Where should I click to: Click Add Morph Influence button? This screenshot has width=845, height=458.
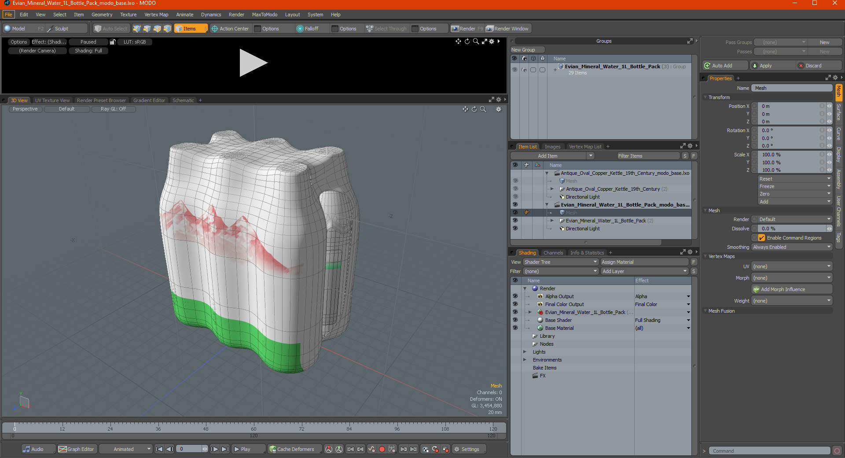tap(792, 289)
